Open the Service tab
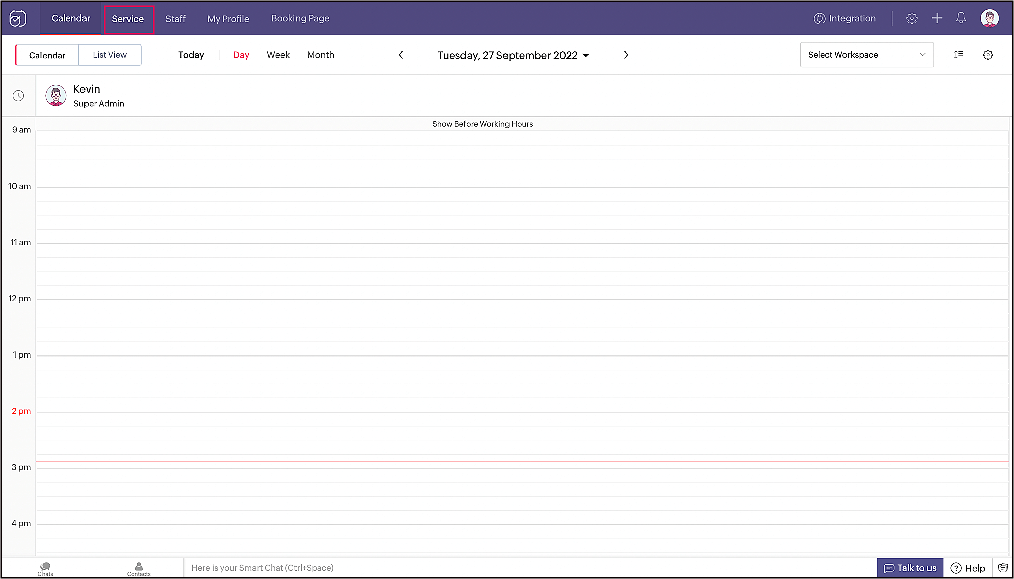 pos(128,19)
